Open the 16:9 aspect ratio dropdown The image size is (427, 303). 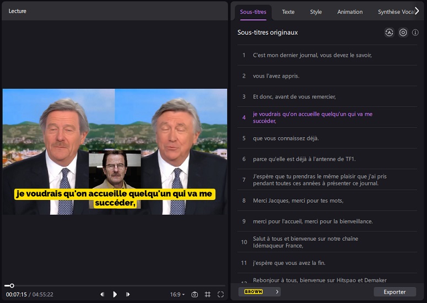pos(177,294)
